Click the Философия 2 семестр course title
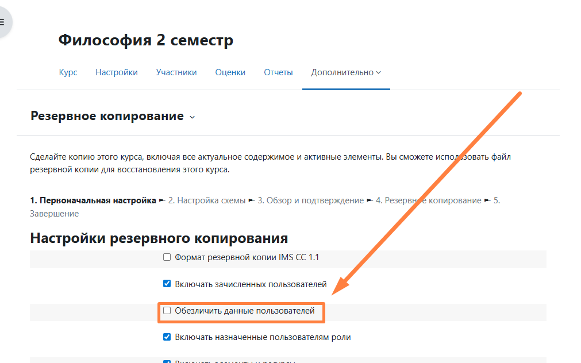The height and width of the screenshot is (363, 581). click(145, 40)
